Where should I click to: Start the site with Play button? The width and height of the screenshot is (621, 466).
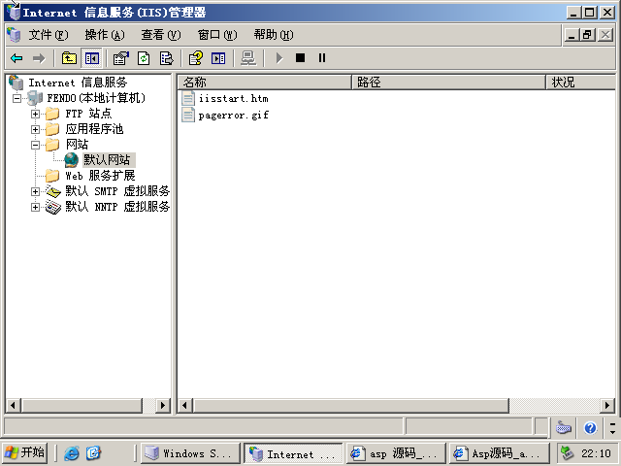[279, 58]
